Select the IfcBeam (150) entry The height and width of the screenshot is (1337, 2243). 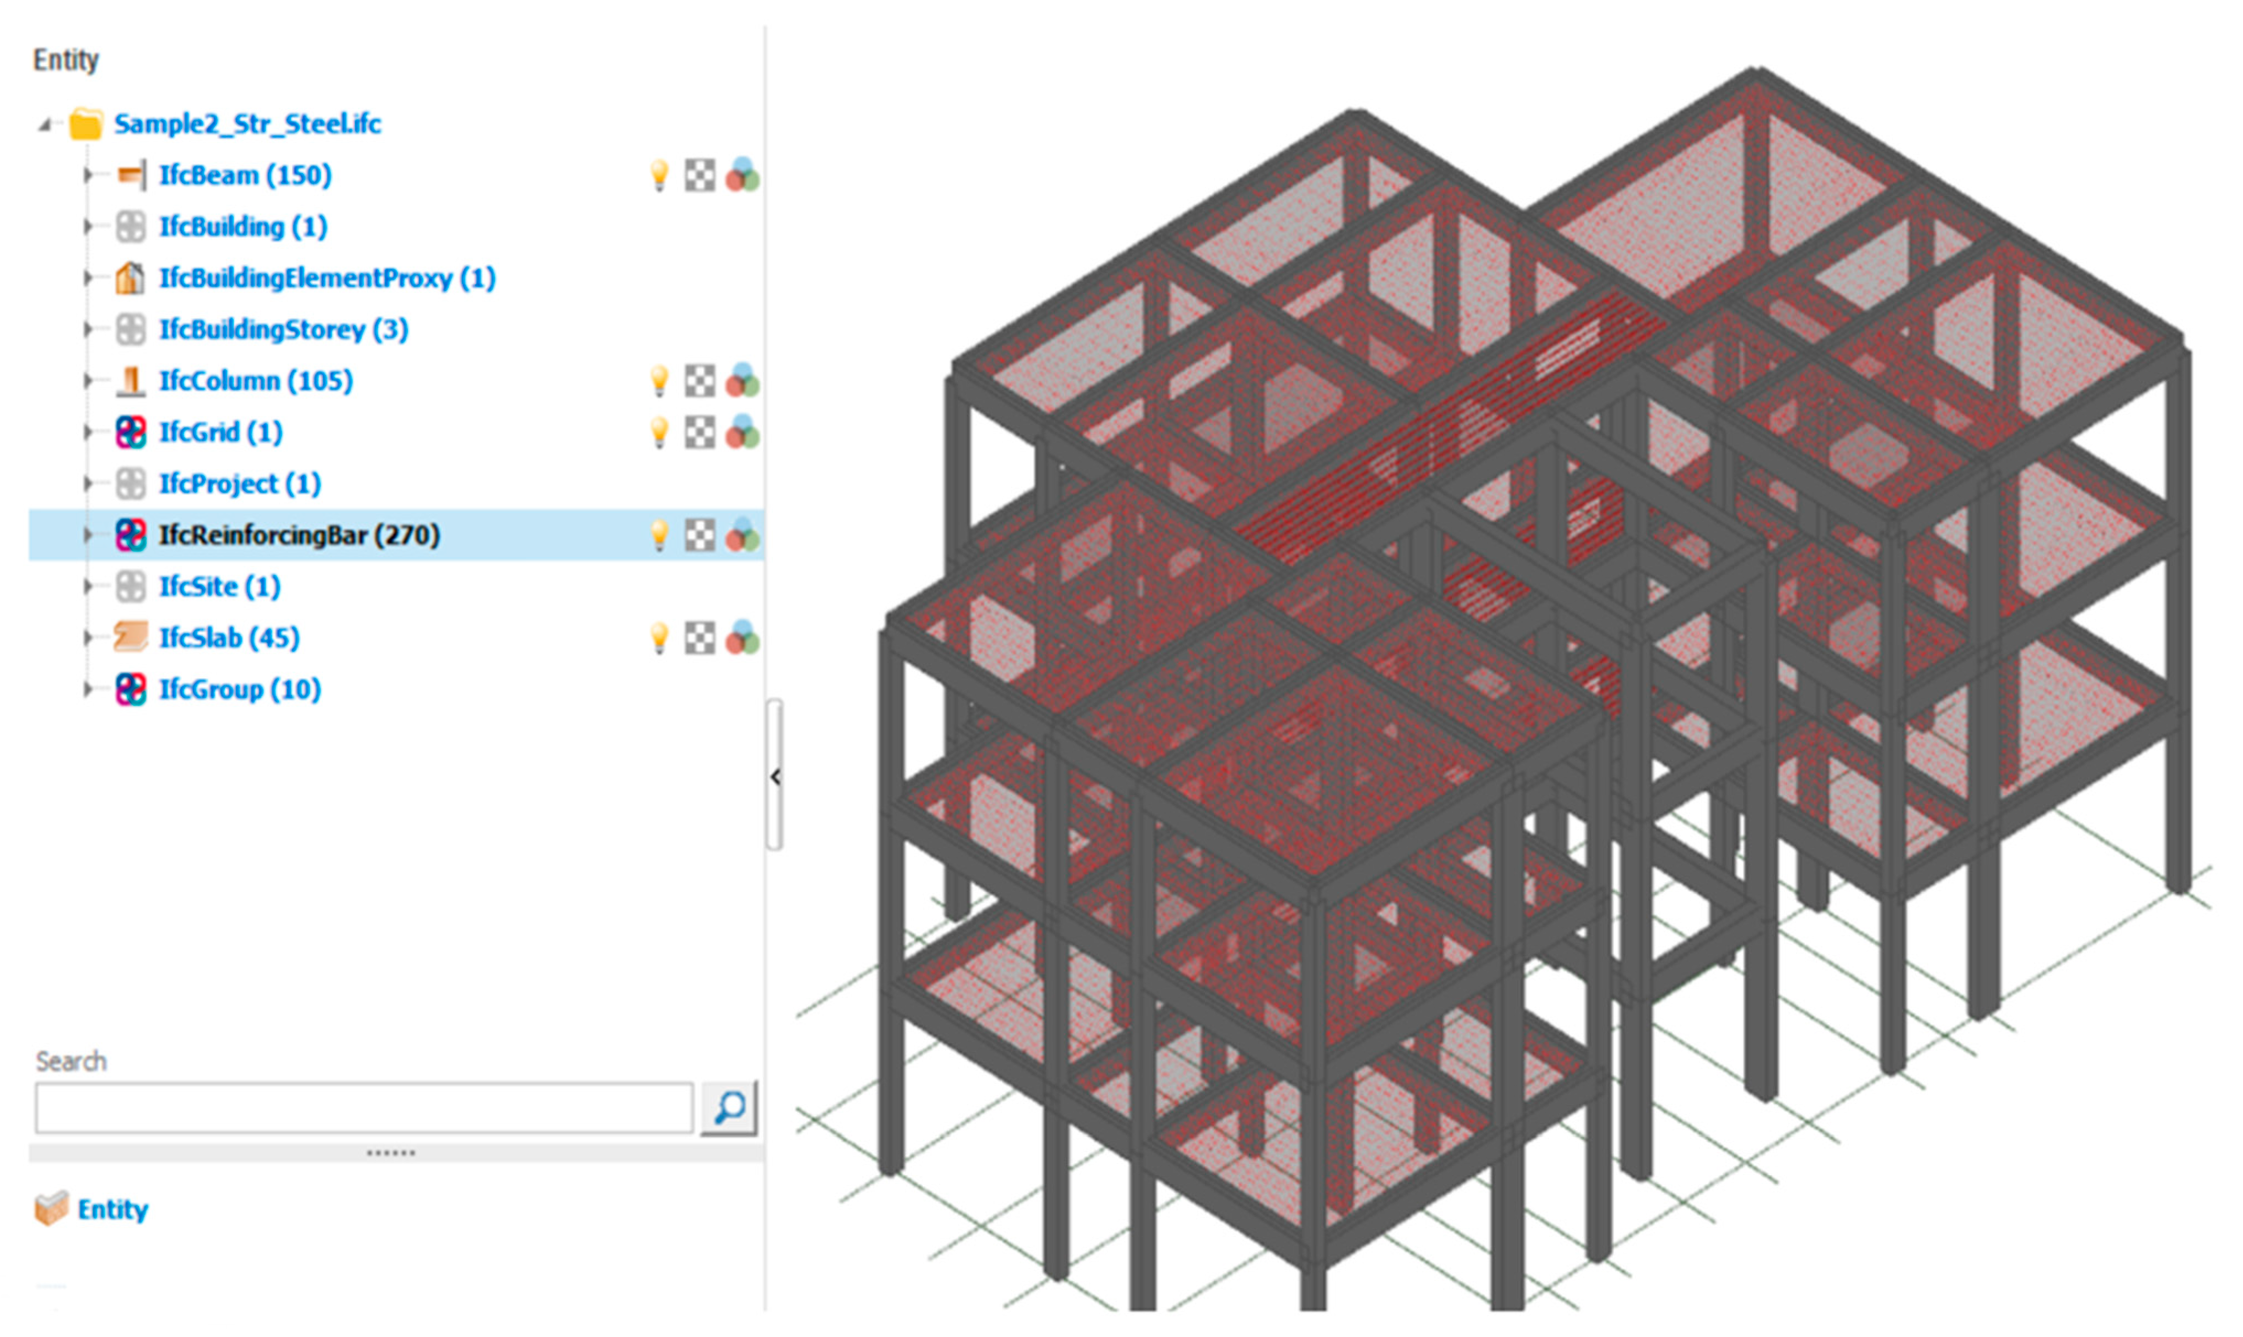[245, 175]
